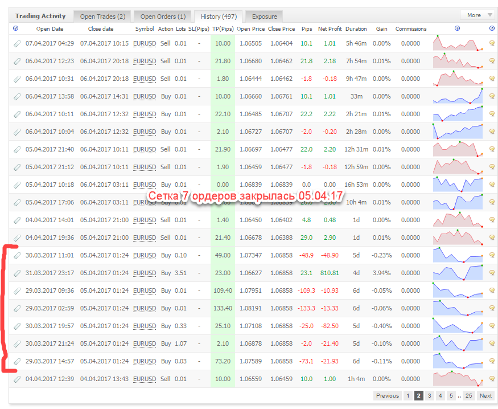Go to the Next page
498x409 pixels.
[485, 396]
